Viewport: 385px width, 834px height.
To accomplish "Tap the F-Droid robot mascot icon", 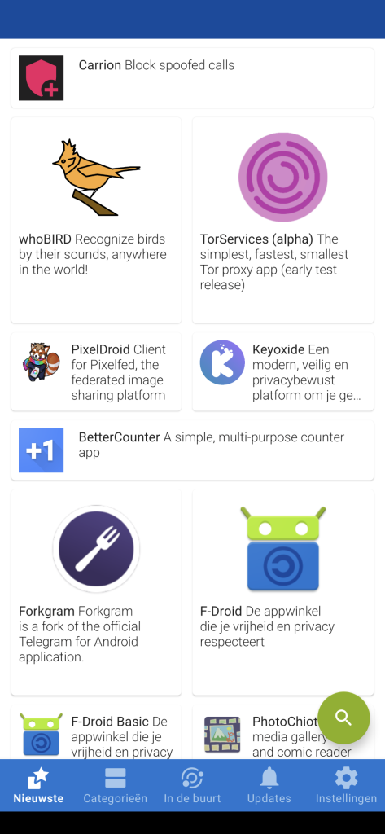I will pos(283,549).
